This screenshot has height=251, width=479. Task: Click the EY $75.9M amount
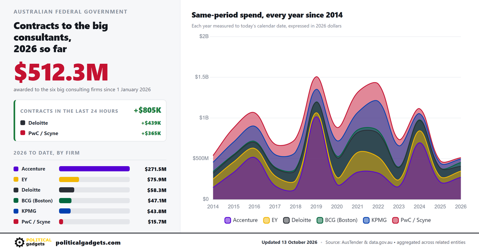pos(156,179)
